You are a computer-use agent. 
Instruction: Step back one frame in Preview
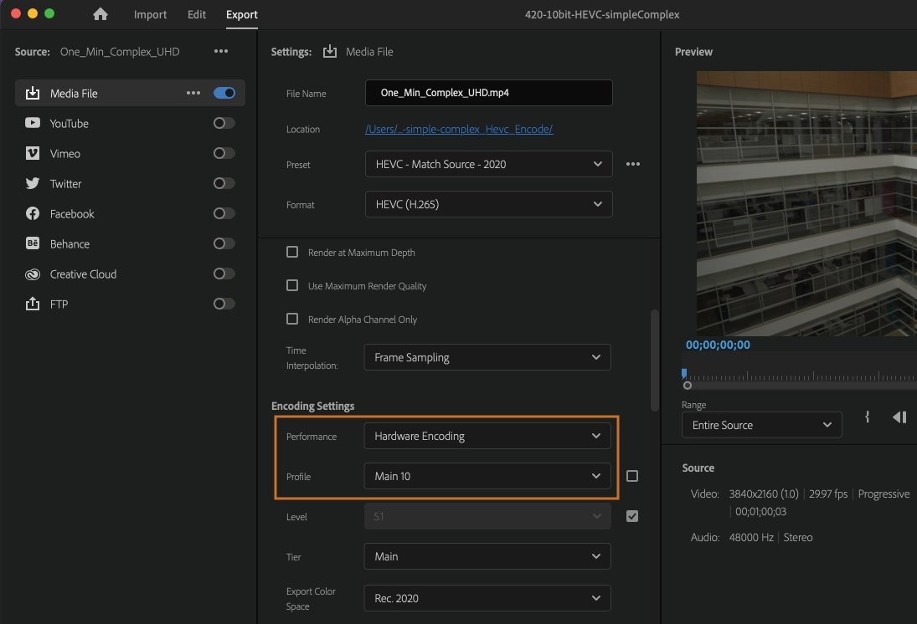[x=899, y=417]
